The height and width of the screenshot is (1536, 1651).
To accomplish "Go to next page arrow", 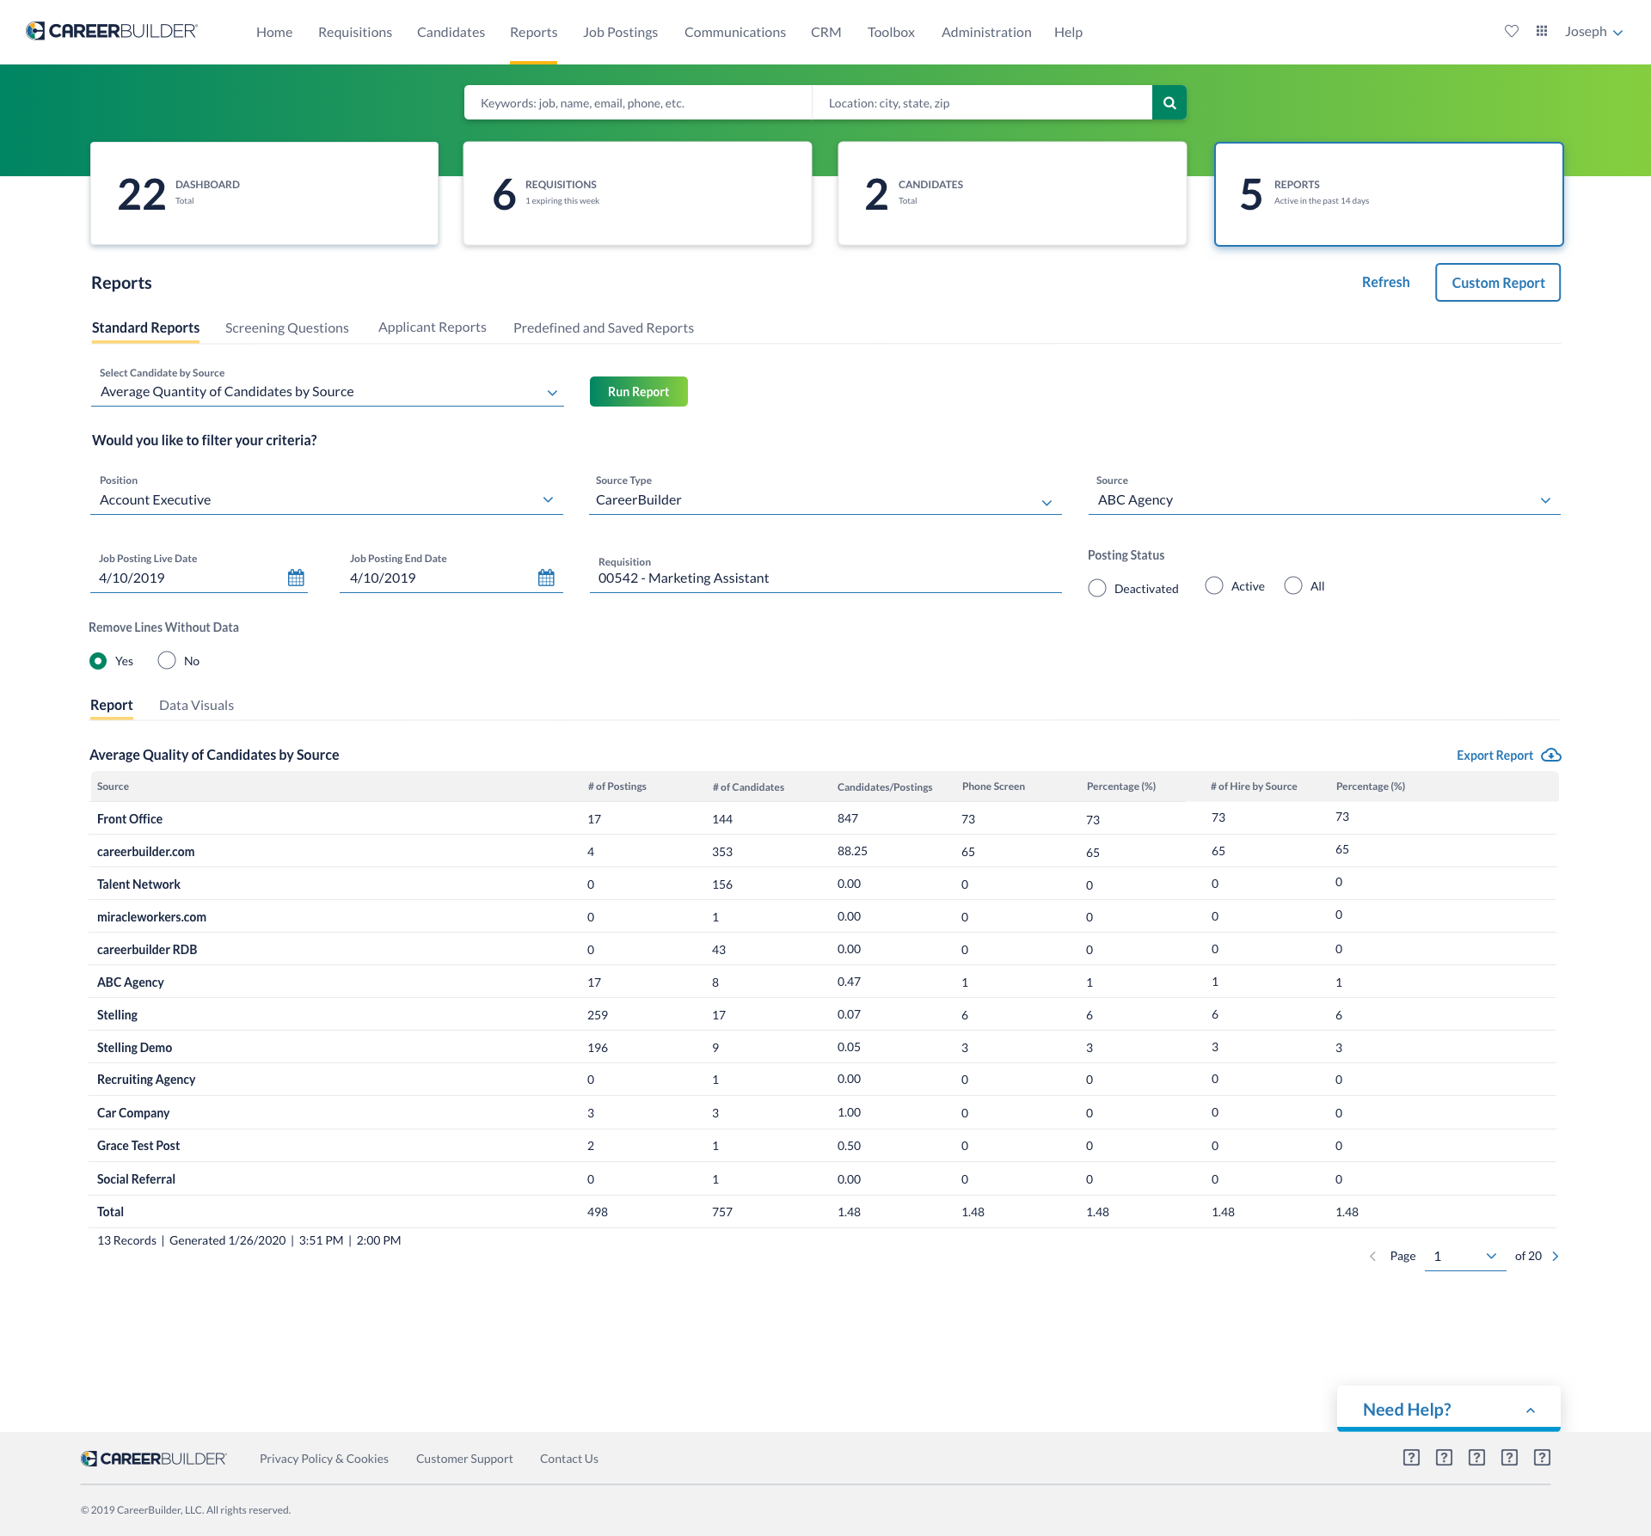I will coord(1555,1256).
